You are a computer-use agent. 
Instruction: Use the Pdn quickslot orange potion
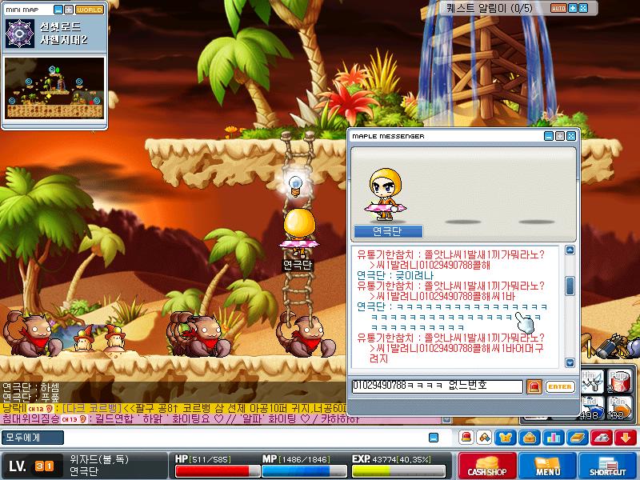tap(619, 407)
